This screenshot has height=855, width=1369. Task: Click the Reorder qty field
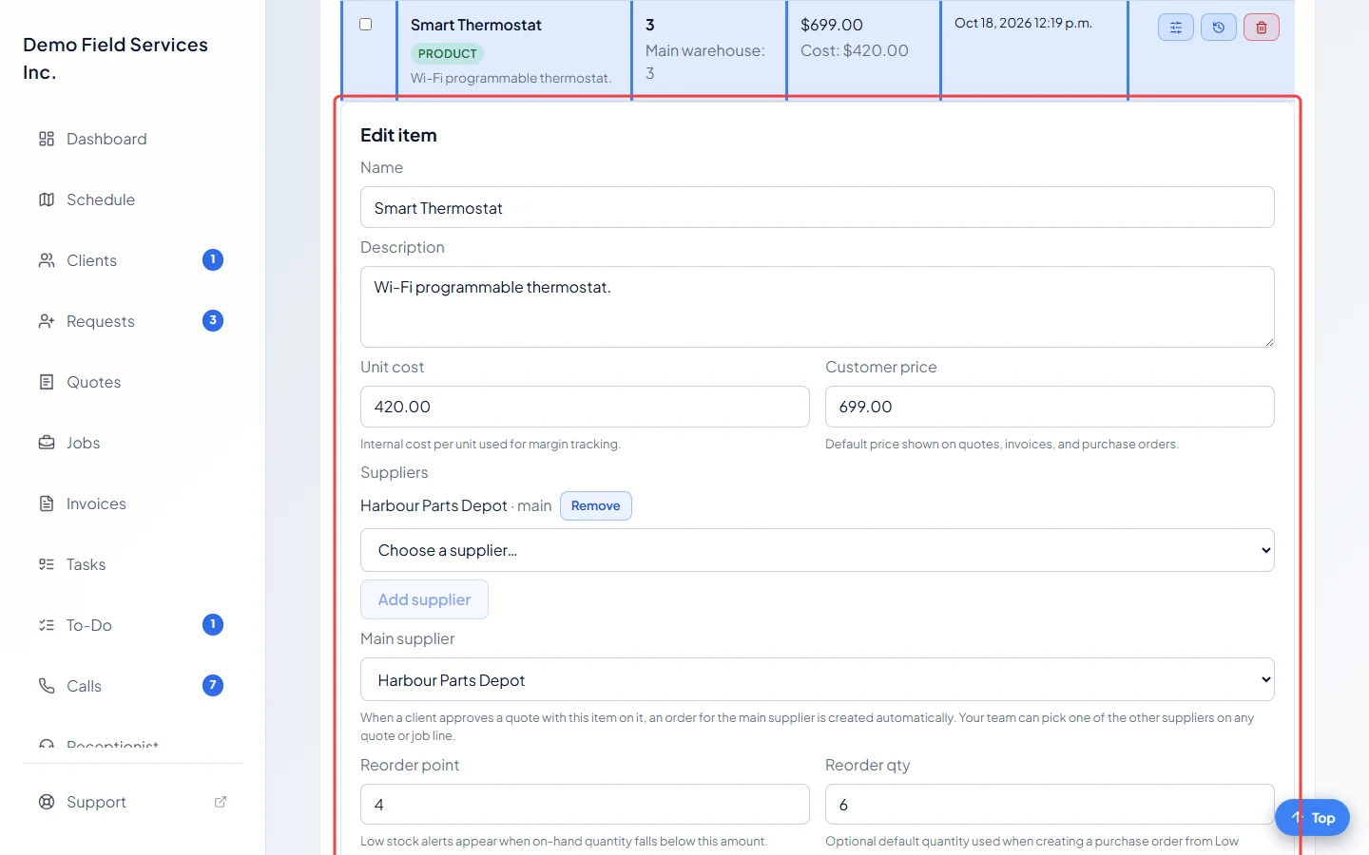click(x=1050, y=805)
